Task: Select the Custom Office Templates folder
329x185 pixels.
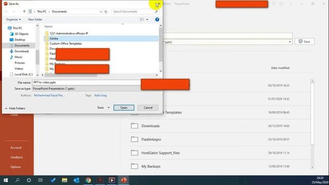Action: tap(65, 44)
